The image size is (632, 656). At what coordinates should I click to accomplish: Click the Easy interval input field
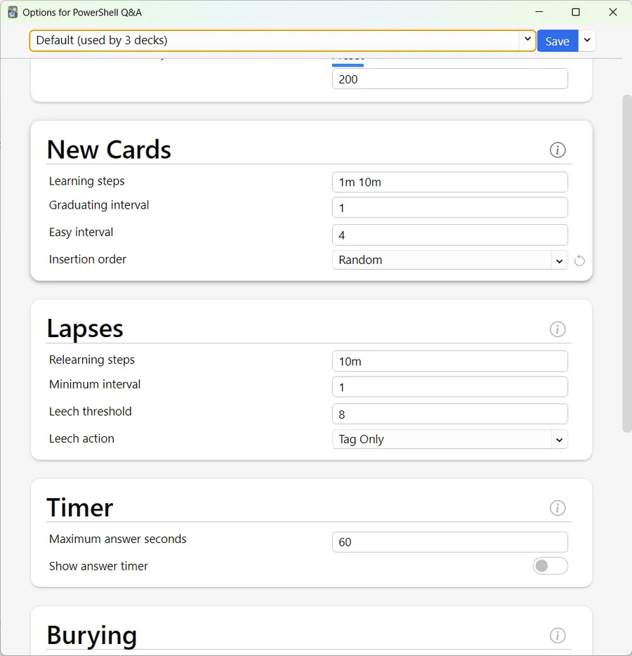(449, 235)
